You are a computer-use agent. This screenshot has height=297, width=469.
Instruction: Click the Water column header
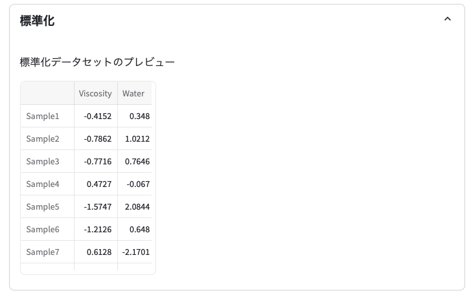point(133,93)
